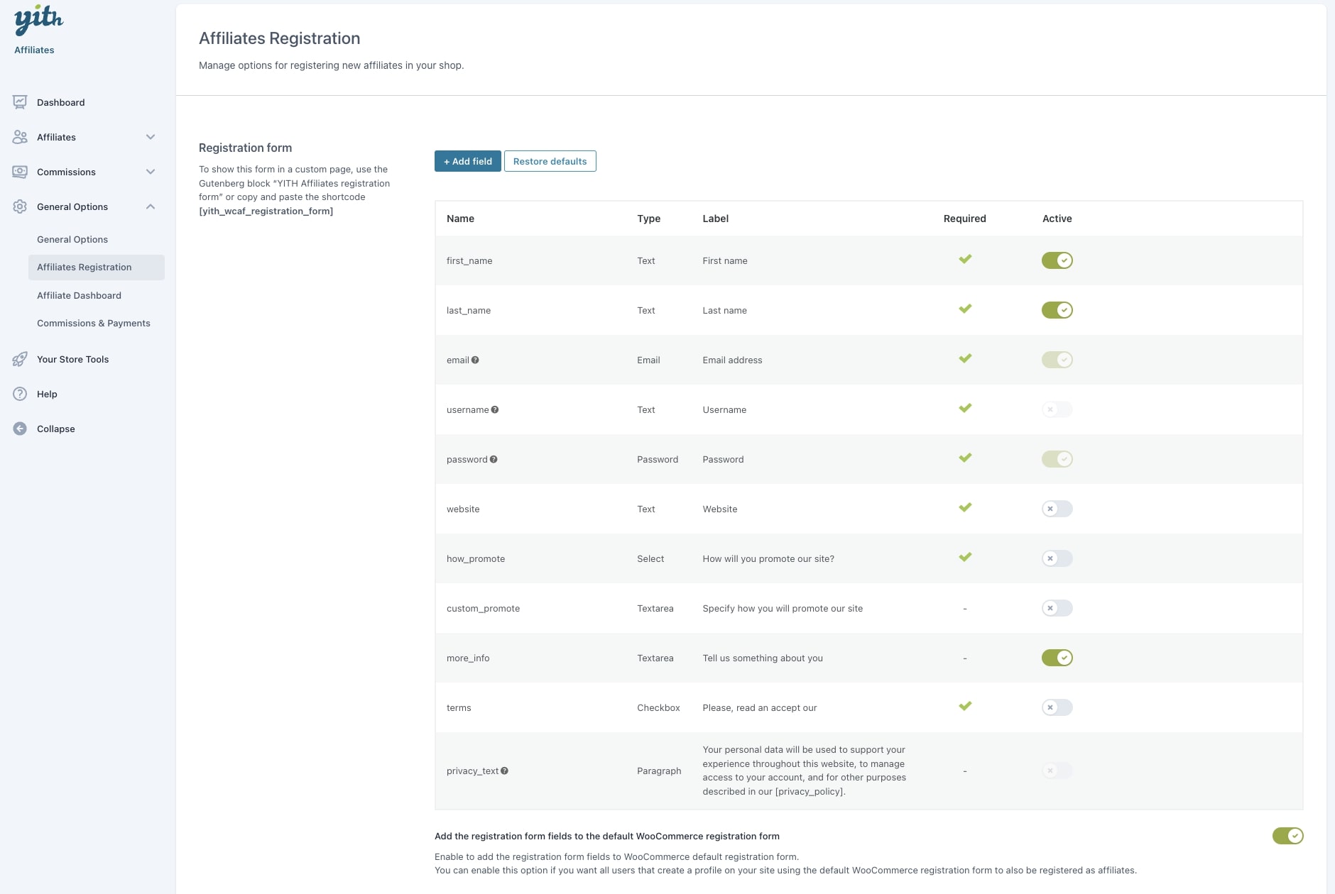Viewport: 1335px width, 894px height.
Task: Collapse the General Options menu chevron
Action: click(151, 206)
